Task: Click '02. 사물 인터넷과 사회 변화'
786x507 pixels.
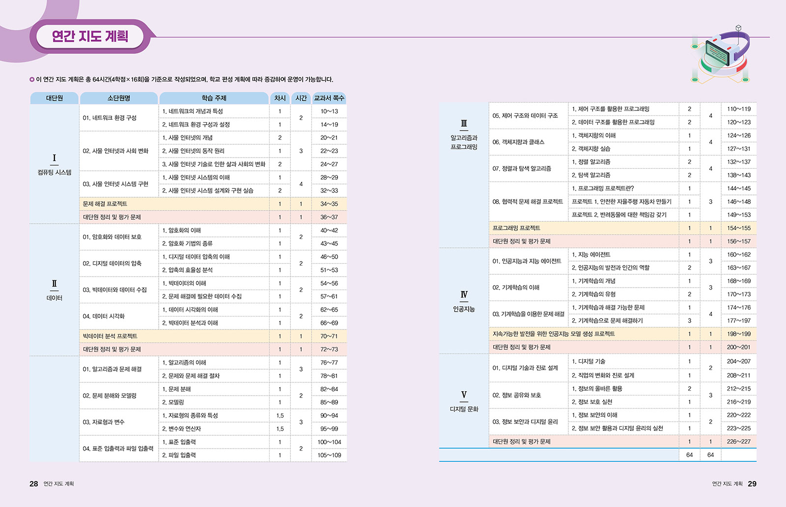Action: click(115, 151)
